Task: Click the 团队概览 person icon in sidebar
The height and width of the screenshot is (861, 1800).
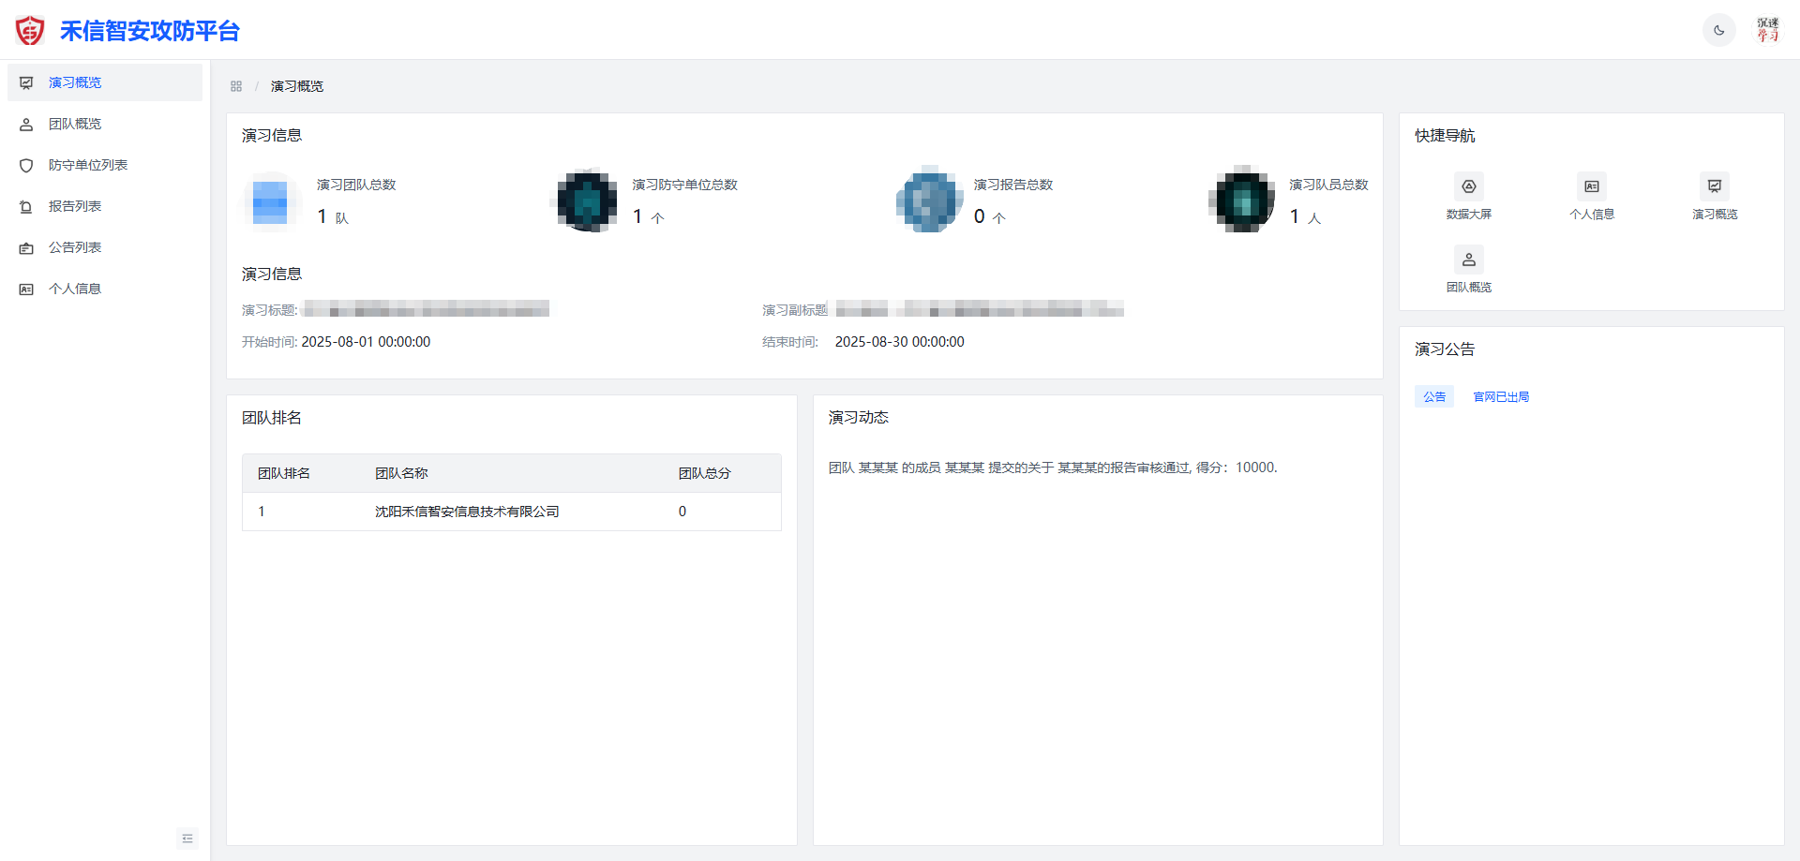Action: pos(26,124)
